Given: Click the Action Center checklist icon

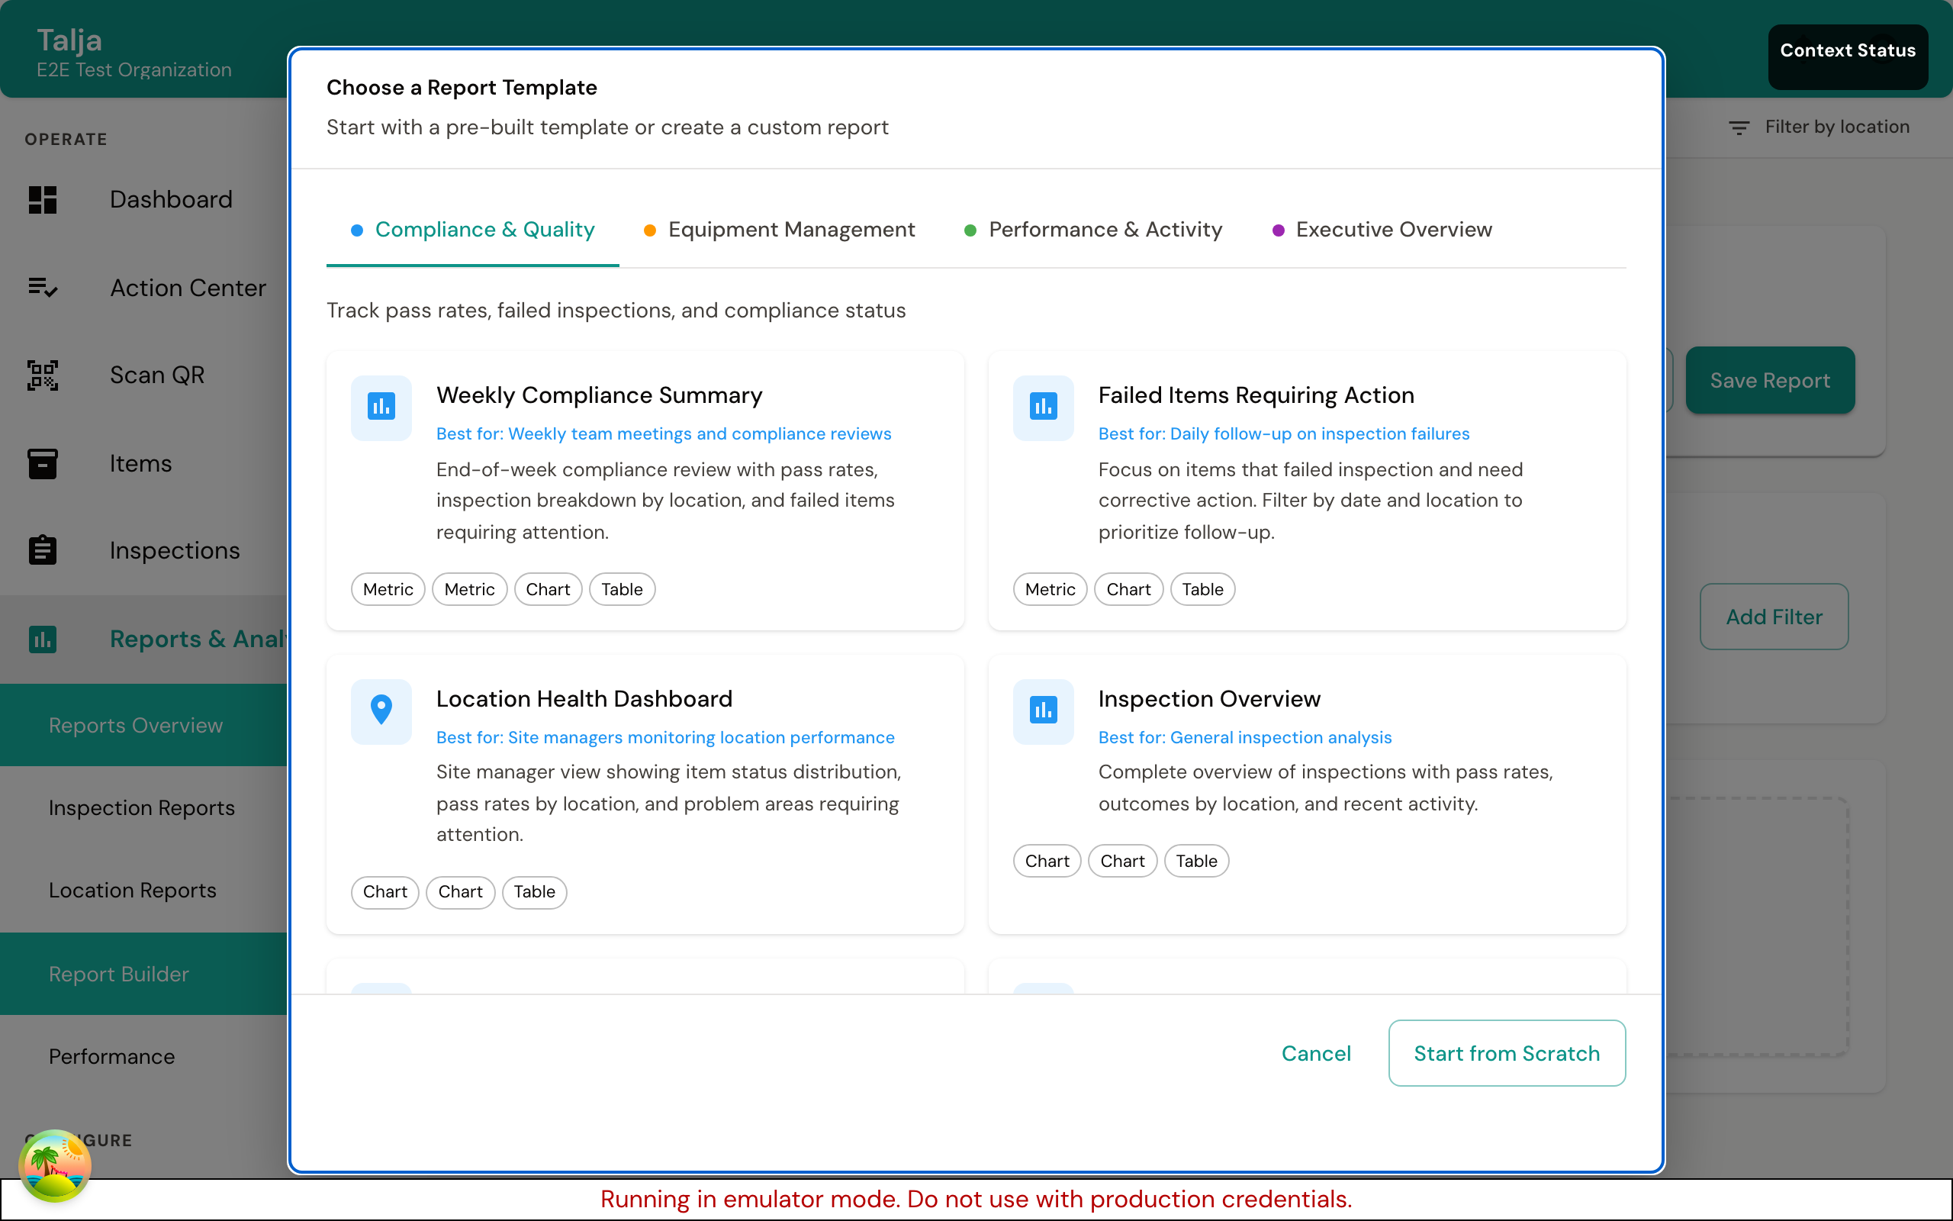Looking at the screenshot, I should 43,288.
